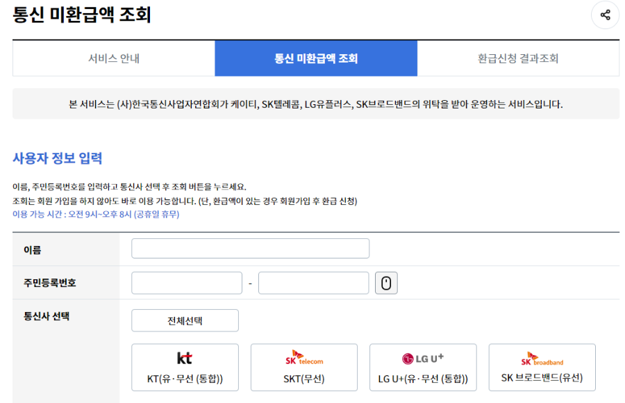Open the secure keypad icon beside 주민등록번호
Viewport: 625px width, 403px height.
pos(386,282)
